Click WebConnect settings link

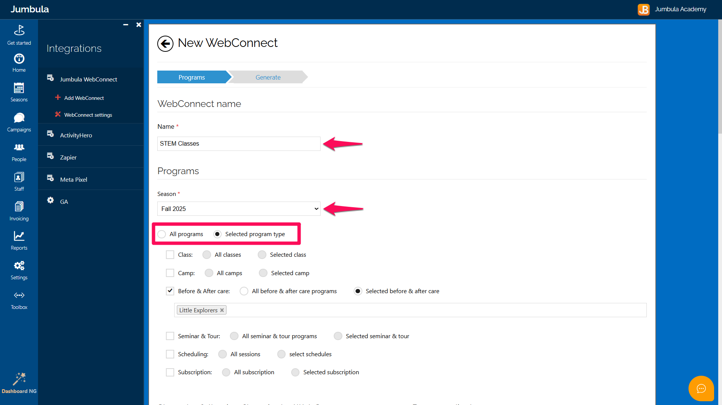[x=88, y=115]
